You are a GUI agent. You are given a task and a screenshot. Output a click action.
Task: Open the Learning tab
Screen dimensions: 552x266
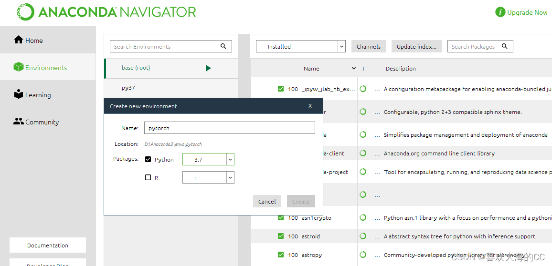point(48,95)
